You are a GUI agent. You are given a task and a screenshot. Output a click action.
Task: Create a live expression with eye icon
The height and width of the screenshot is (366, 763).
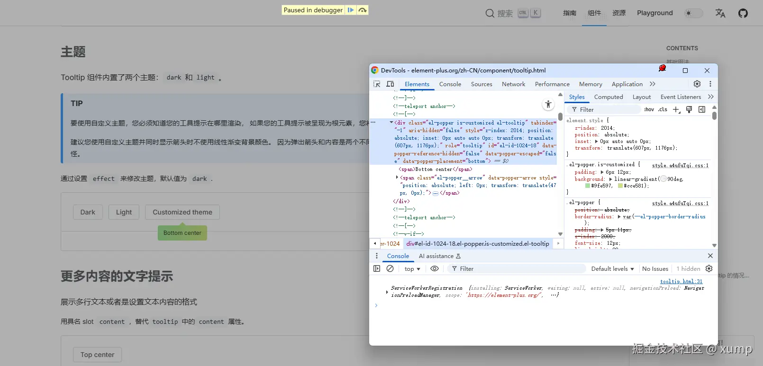coord(434,268)
